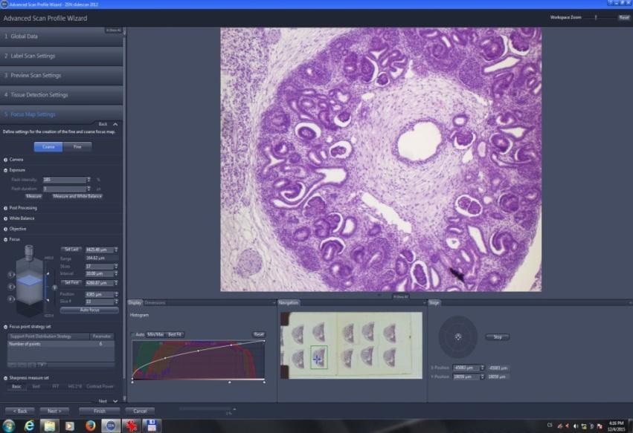Click the X-Position input field
Screen dimensions: 633x433
(466, 368)
